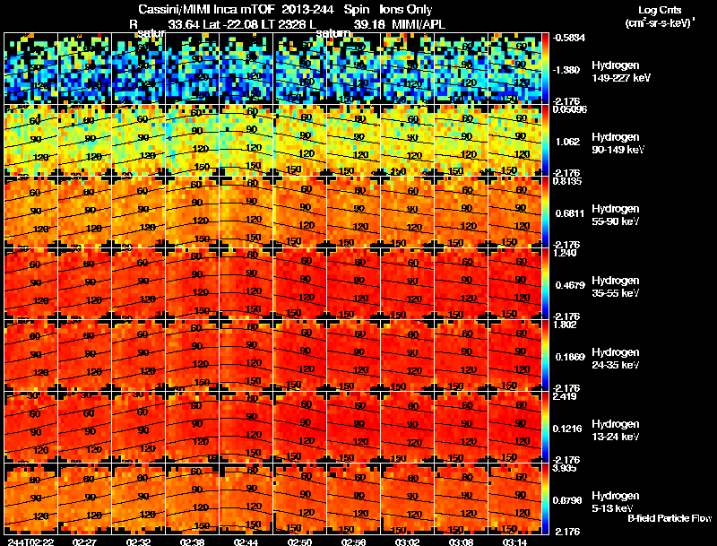Select the 02:50 time marker

tap(300, 542)
